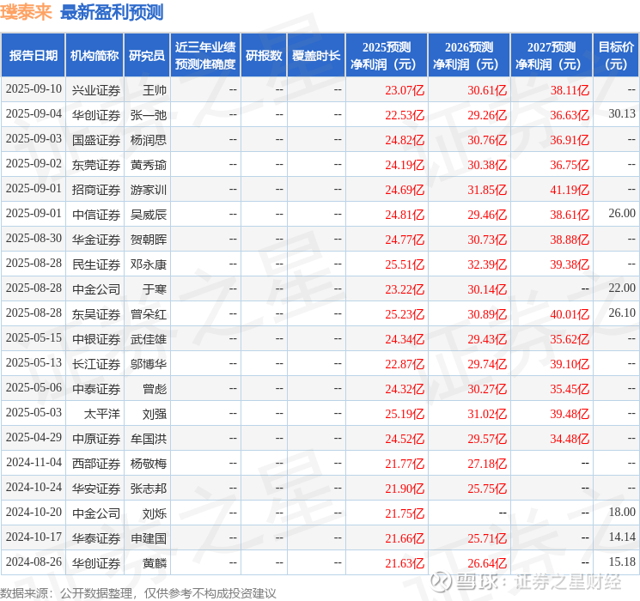Click target price 18.00
The height and width of the screenshot is (601, 640).
(622, 512)
